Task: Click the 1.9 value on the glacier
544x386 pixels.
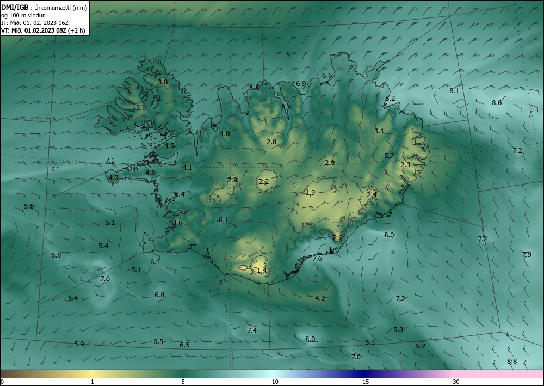Action: 310,193
